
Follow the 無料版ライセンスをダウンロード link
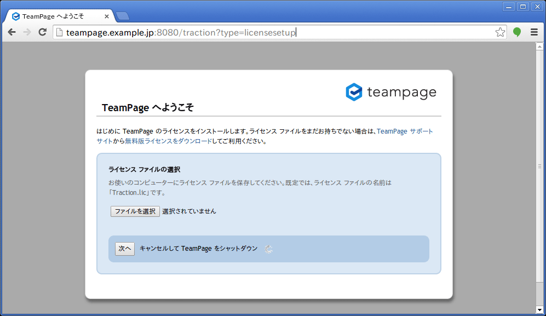(x=168, y=141)
